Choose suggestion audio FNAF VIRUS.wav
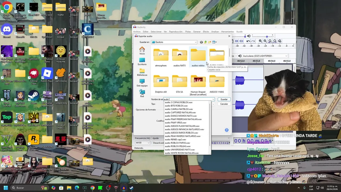 (x=176, y=123)
